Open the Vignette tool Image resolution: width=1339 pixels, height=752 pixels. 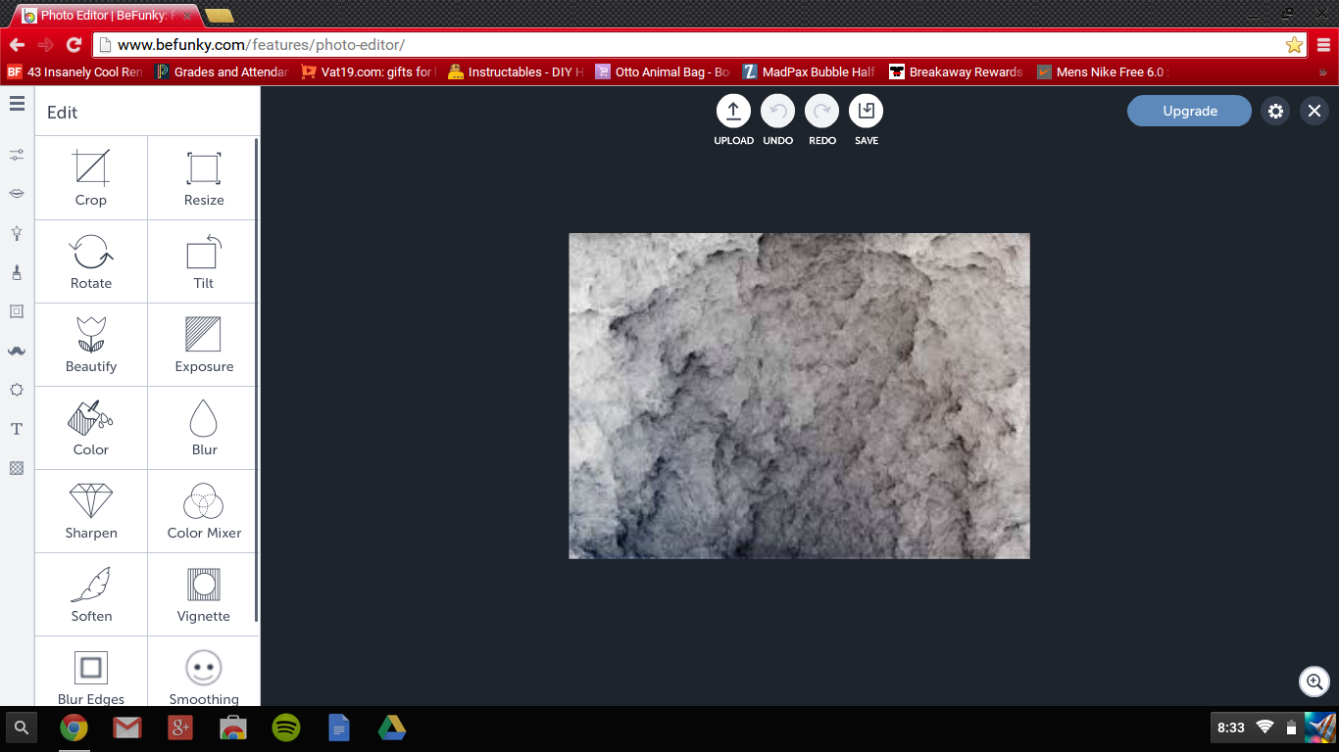click(x=204, y=594)
